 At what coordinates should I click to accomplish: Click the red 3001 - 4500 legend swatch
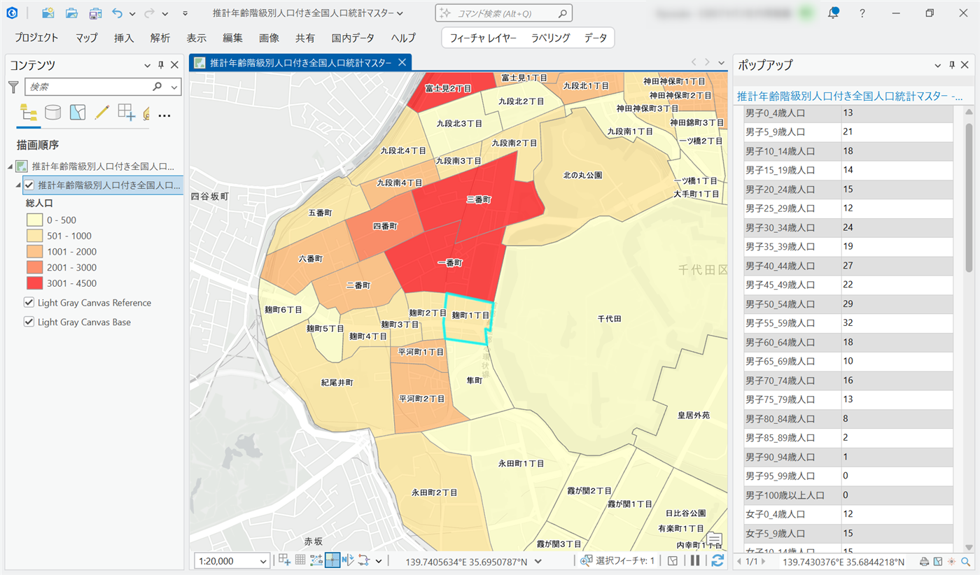(x=34, y=283)
